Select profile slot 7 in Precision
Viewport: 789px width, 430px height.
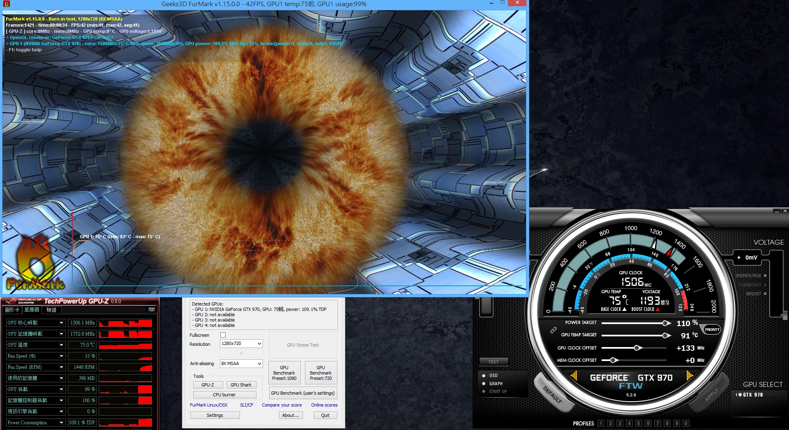[657, 423]
